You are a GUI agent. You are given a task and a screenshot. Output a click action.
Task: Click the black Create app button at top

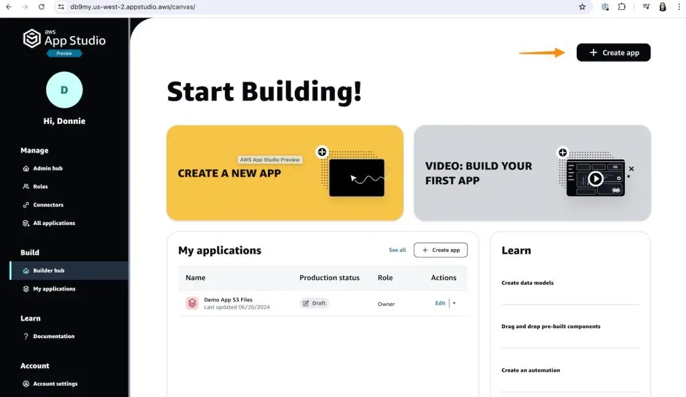coord(613,52)
